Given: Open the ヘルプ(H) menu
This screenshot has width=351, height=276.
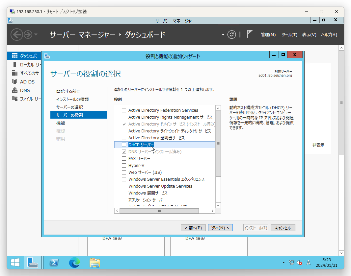Looking at the screenshot, I should [x=329, y=35].
